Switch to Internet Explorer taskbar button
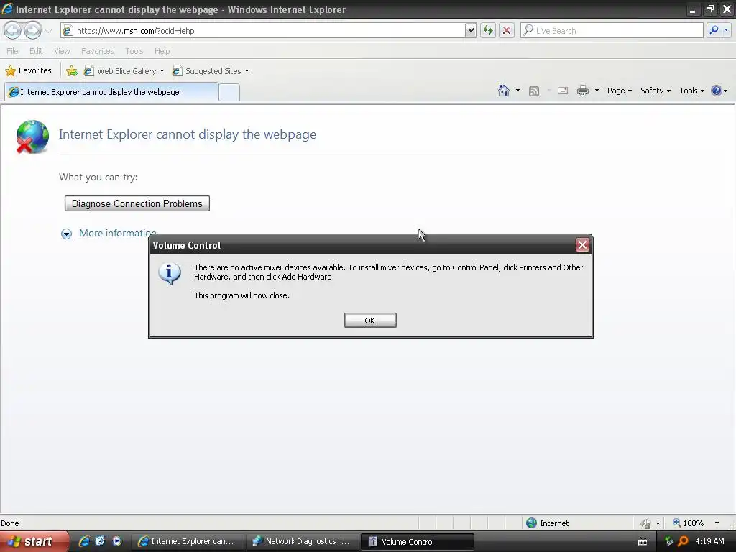This screenshot has height=552, width=736. pyautogui.click(x=188, y=541)
